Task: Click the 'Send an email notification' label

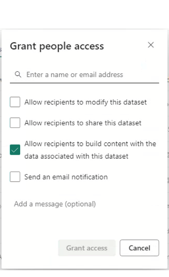Action: 66,177
